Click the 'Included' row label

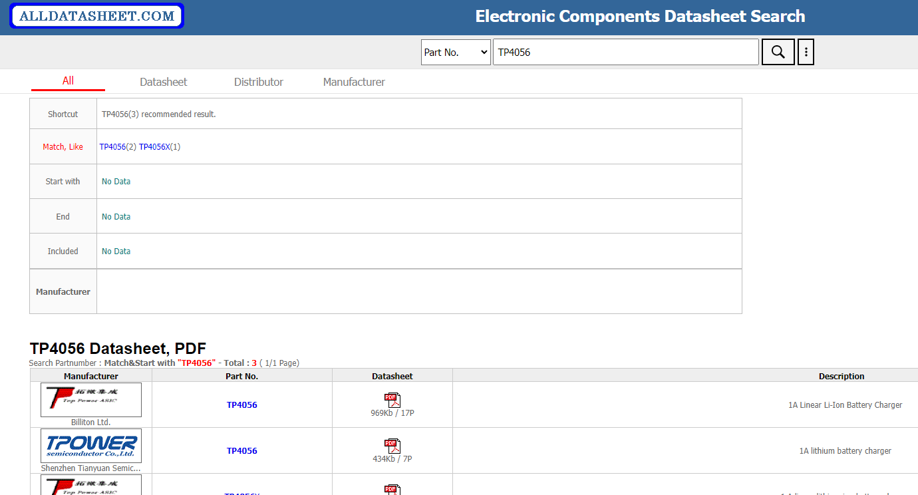63,251
